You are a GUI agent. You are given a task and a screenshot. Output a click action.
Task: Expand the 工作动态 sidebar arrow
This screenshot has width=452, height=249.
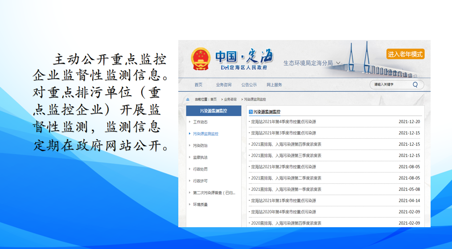(x=189, y=122)
